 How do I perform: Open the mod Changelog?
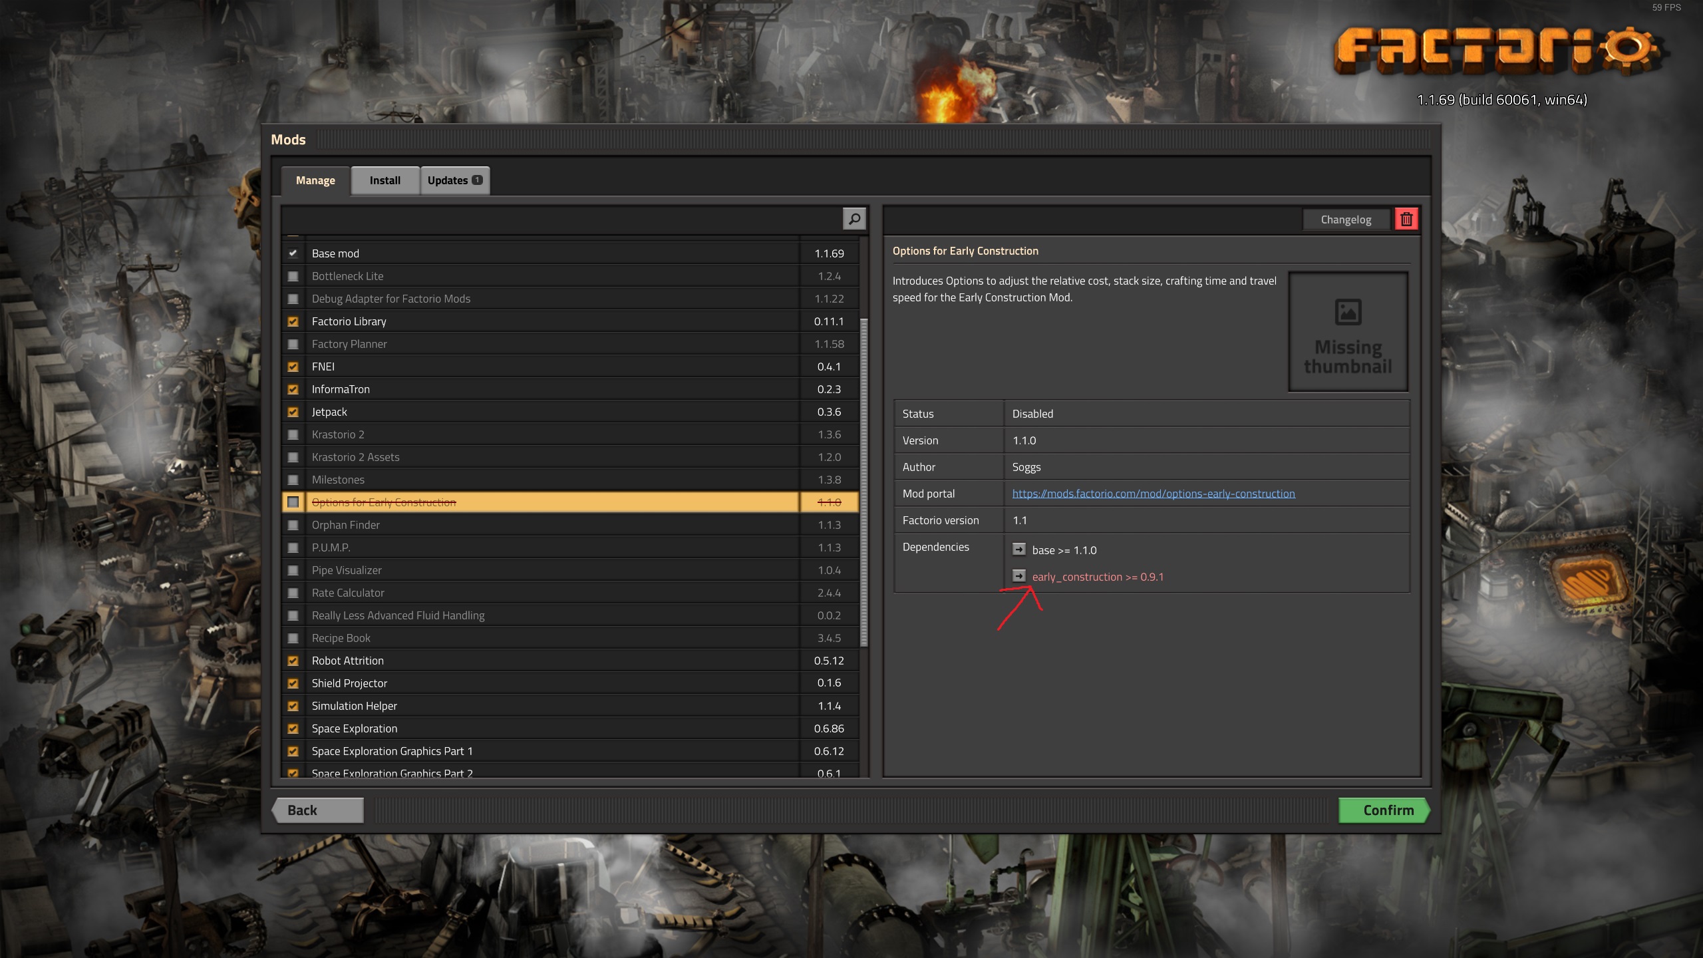point(1346,220)
